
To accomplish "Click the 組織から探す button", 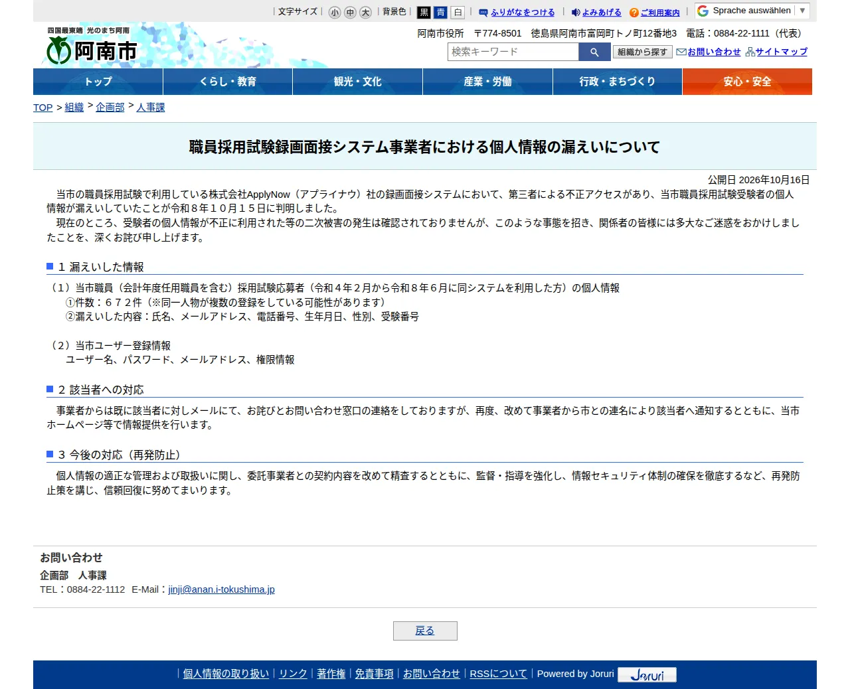I will click(642, 52).
